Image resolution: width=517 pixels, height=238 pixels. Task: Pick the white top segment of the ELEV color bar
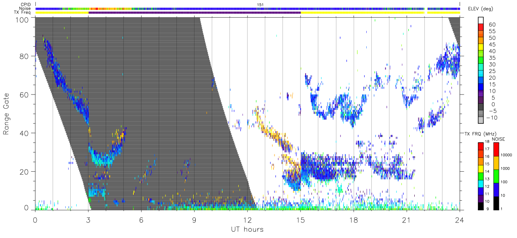pyautogui.click(x=481, y=21)
